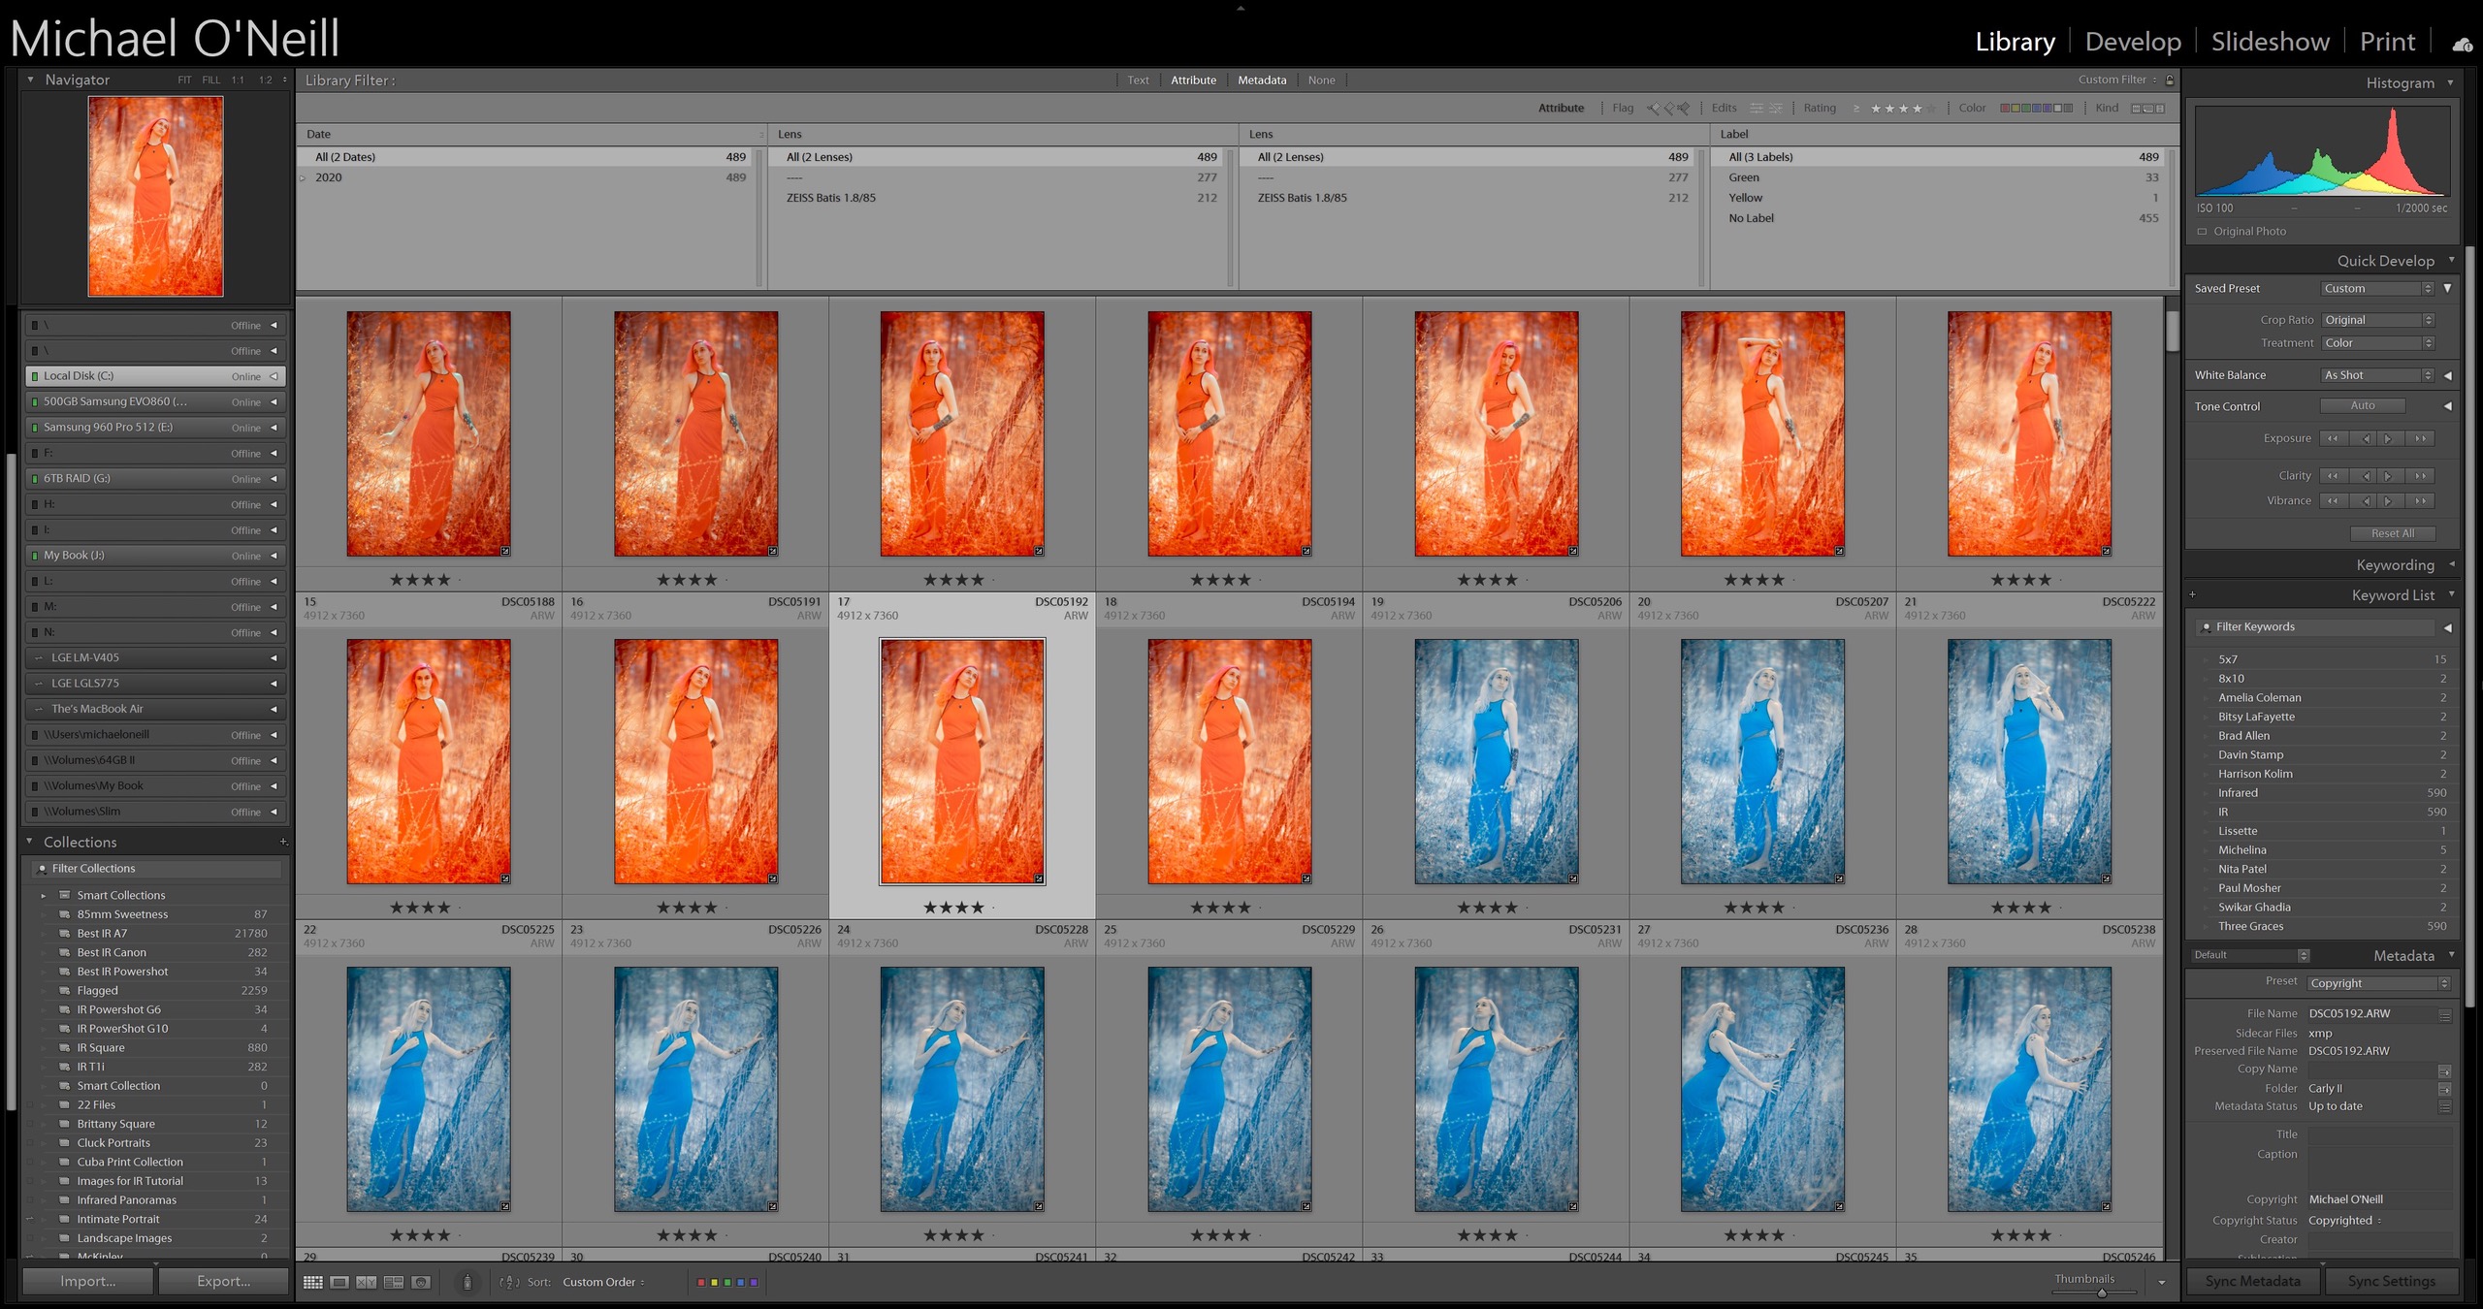Expand the Smart Collections folder

[x=44, y=895]
